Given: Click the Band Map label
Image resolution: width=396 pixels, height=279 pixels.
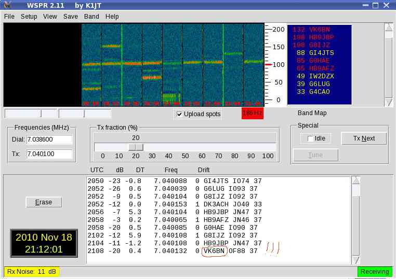Looking at the screenshot, I should pos(312,113).
